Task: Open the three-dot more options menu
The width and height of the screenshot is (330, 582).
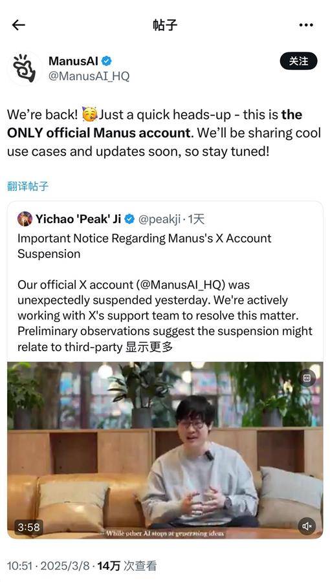Action: (306, 25)
